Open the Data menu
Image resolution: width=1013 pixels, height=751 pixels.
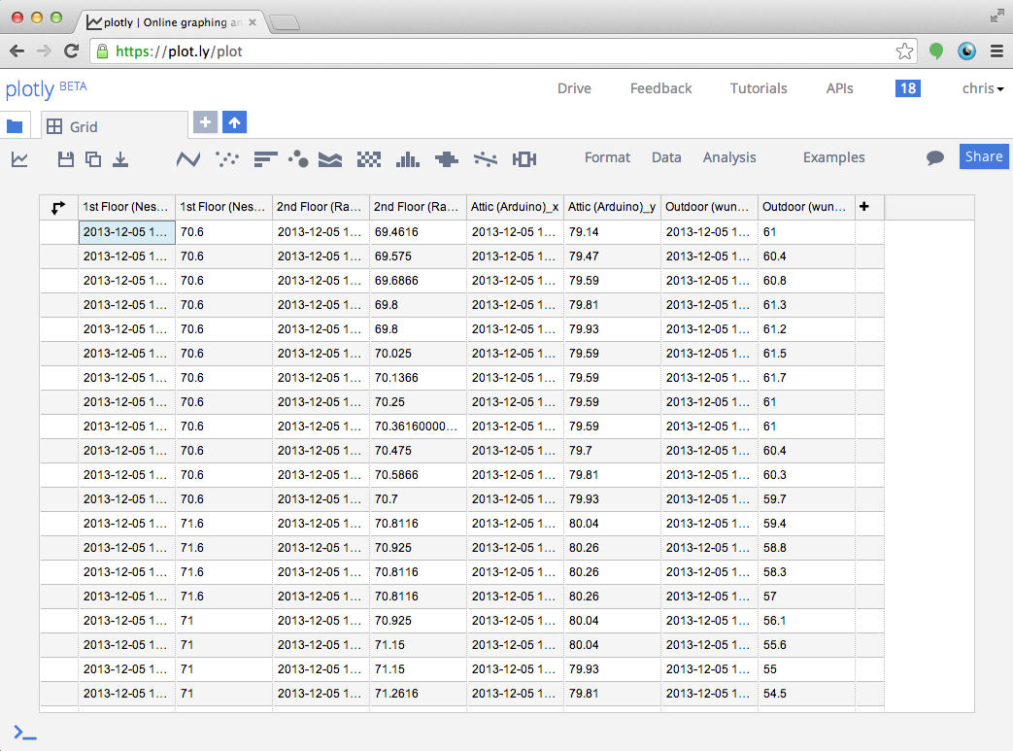tap(666, 157)
